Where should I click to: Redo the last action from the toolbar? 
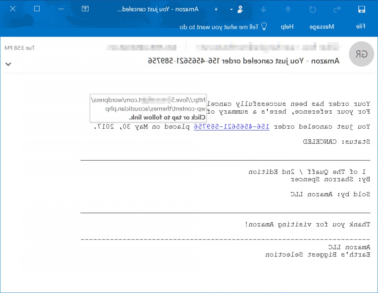tap(337, 9)
